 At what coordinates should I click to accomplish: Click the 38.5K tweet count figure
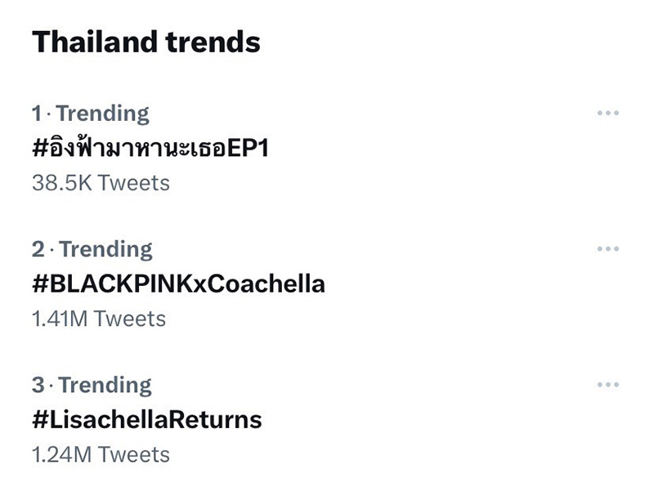click(61, 183)
